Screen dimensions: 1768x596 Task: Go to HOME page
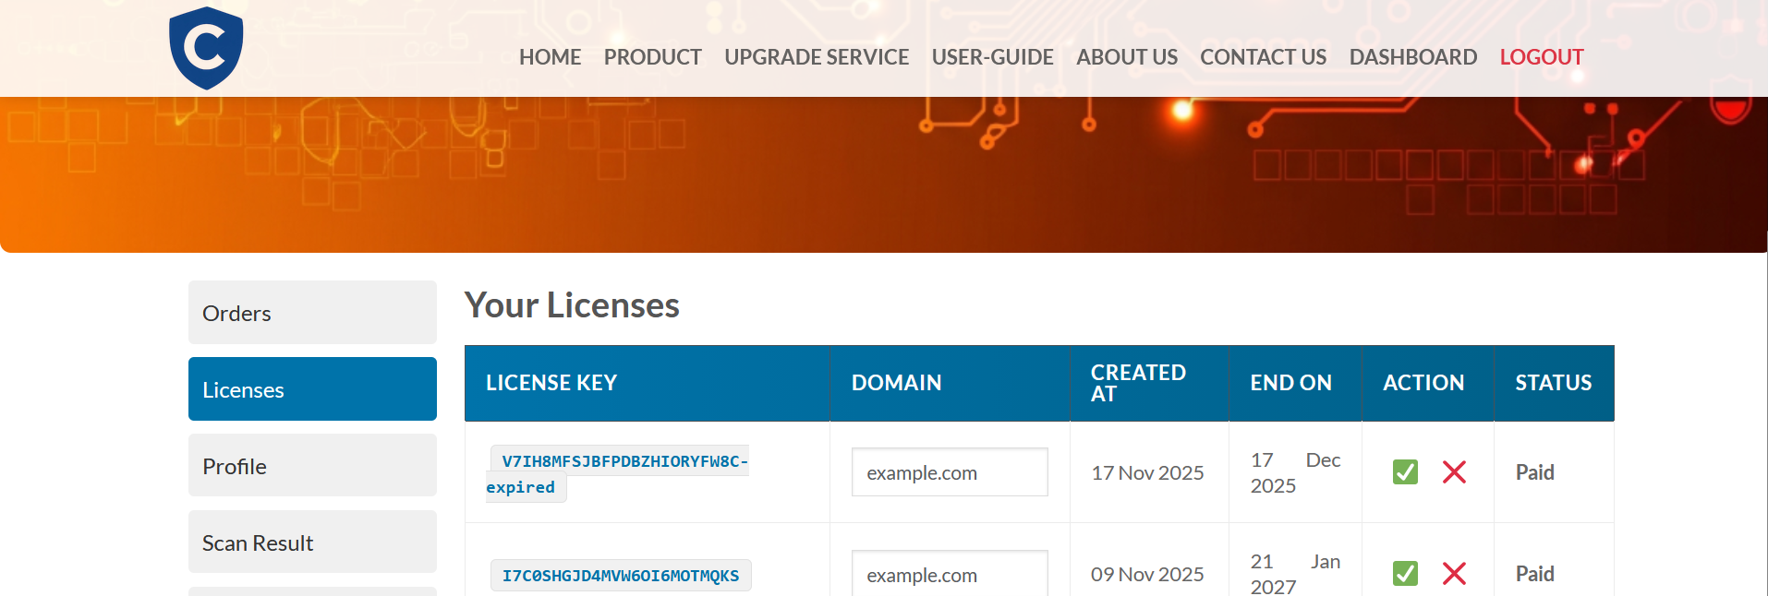pos(550,57)
